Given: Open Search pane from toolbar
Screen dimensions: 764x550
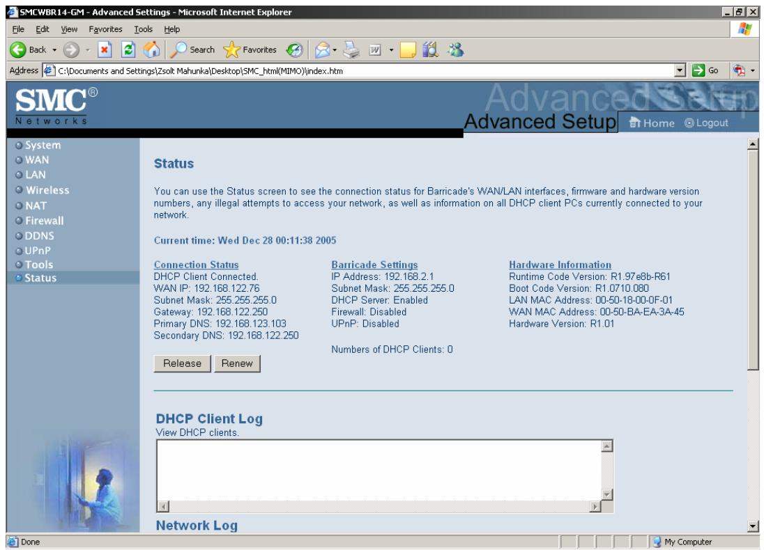Looking at the screenshot, I should 192,49.
